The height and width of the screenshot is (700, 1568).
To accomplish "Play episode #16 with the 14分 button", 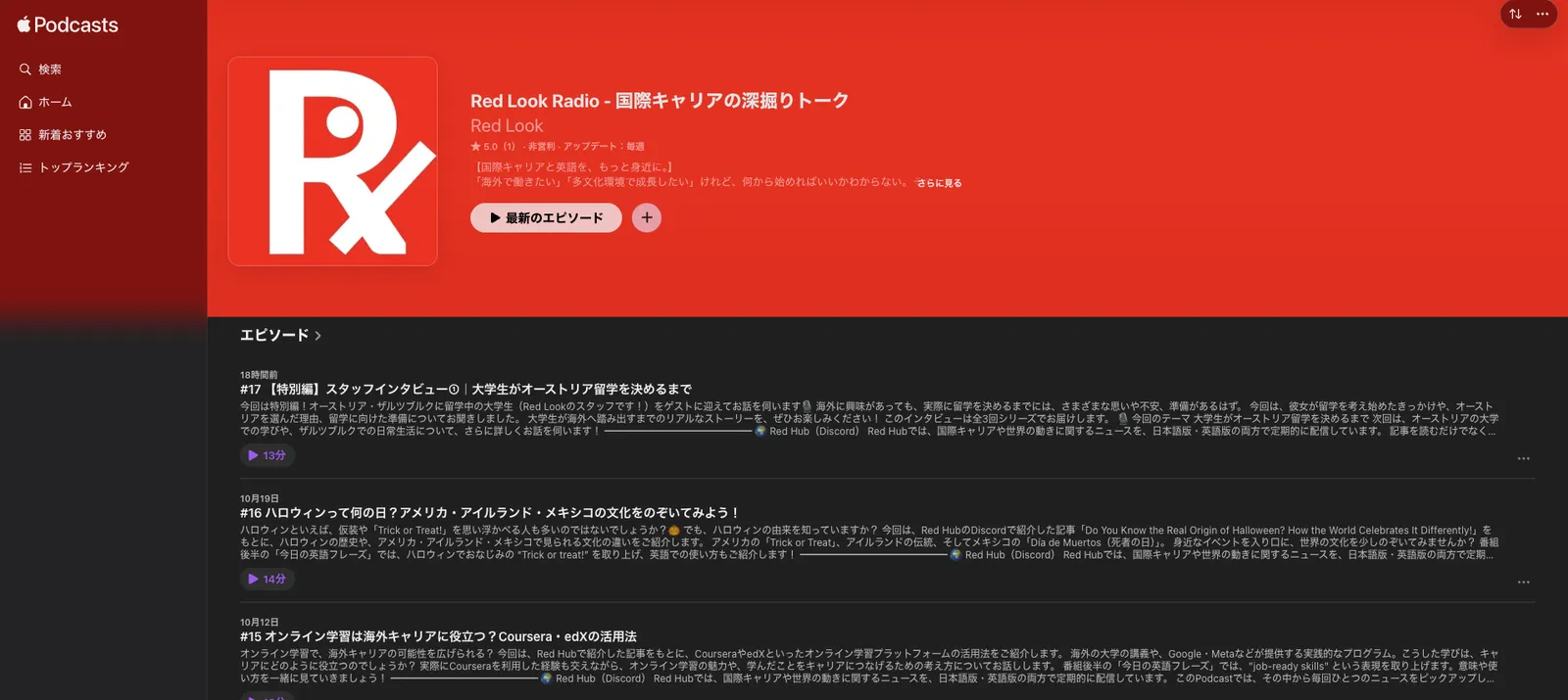I will pos(268,579).
